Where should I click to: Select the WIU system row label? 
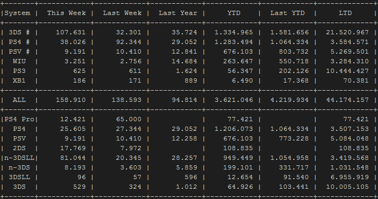(x=19, y=61)
